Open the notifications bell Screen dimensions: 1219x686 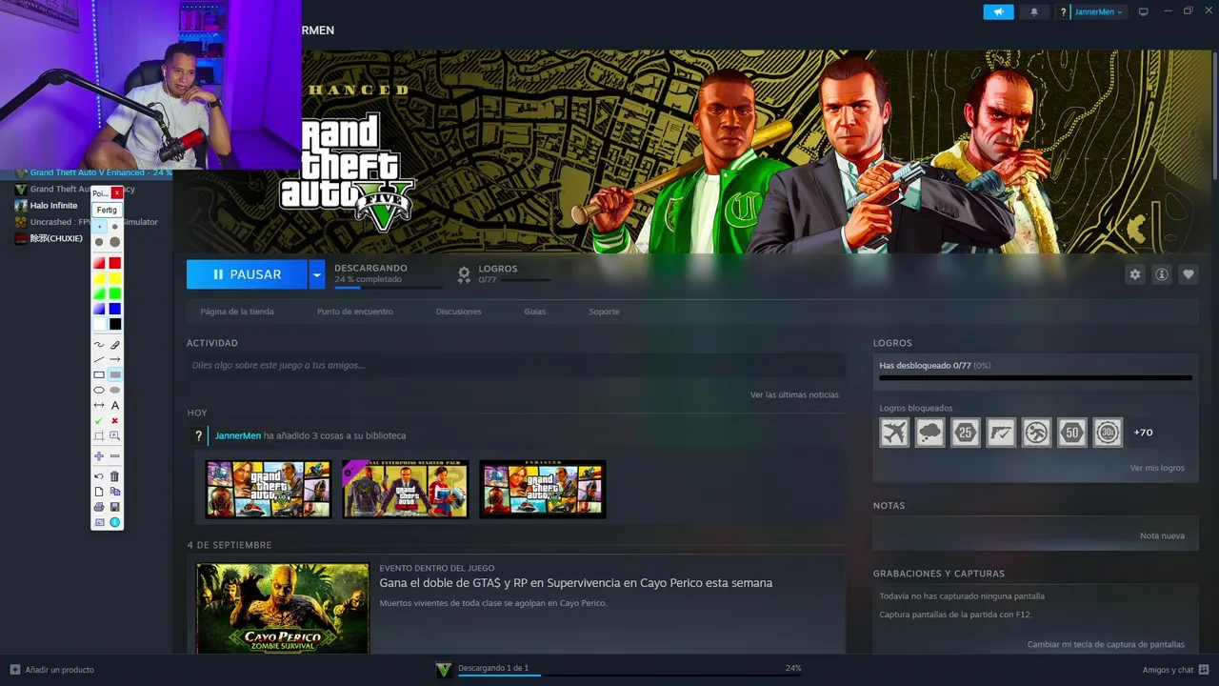click(1034, 11)
